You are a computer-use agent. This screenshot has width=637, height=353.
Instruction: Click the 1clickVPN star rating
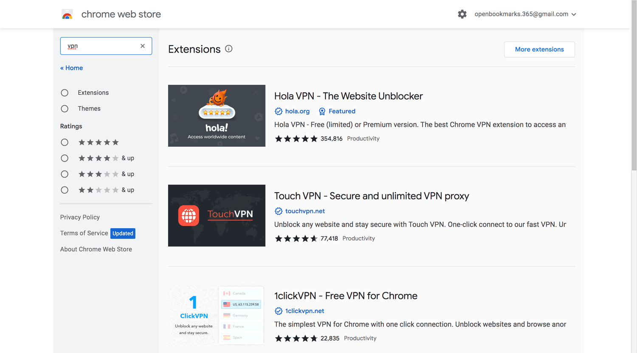tap(296, 338)
